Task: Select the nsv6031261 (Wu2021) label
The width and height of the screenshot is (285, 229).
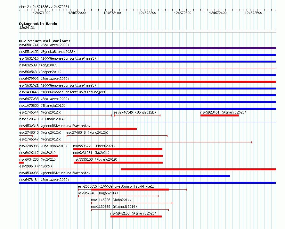Action: click(91, 153)
